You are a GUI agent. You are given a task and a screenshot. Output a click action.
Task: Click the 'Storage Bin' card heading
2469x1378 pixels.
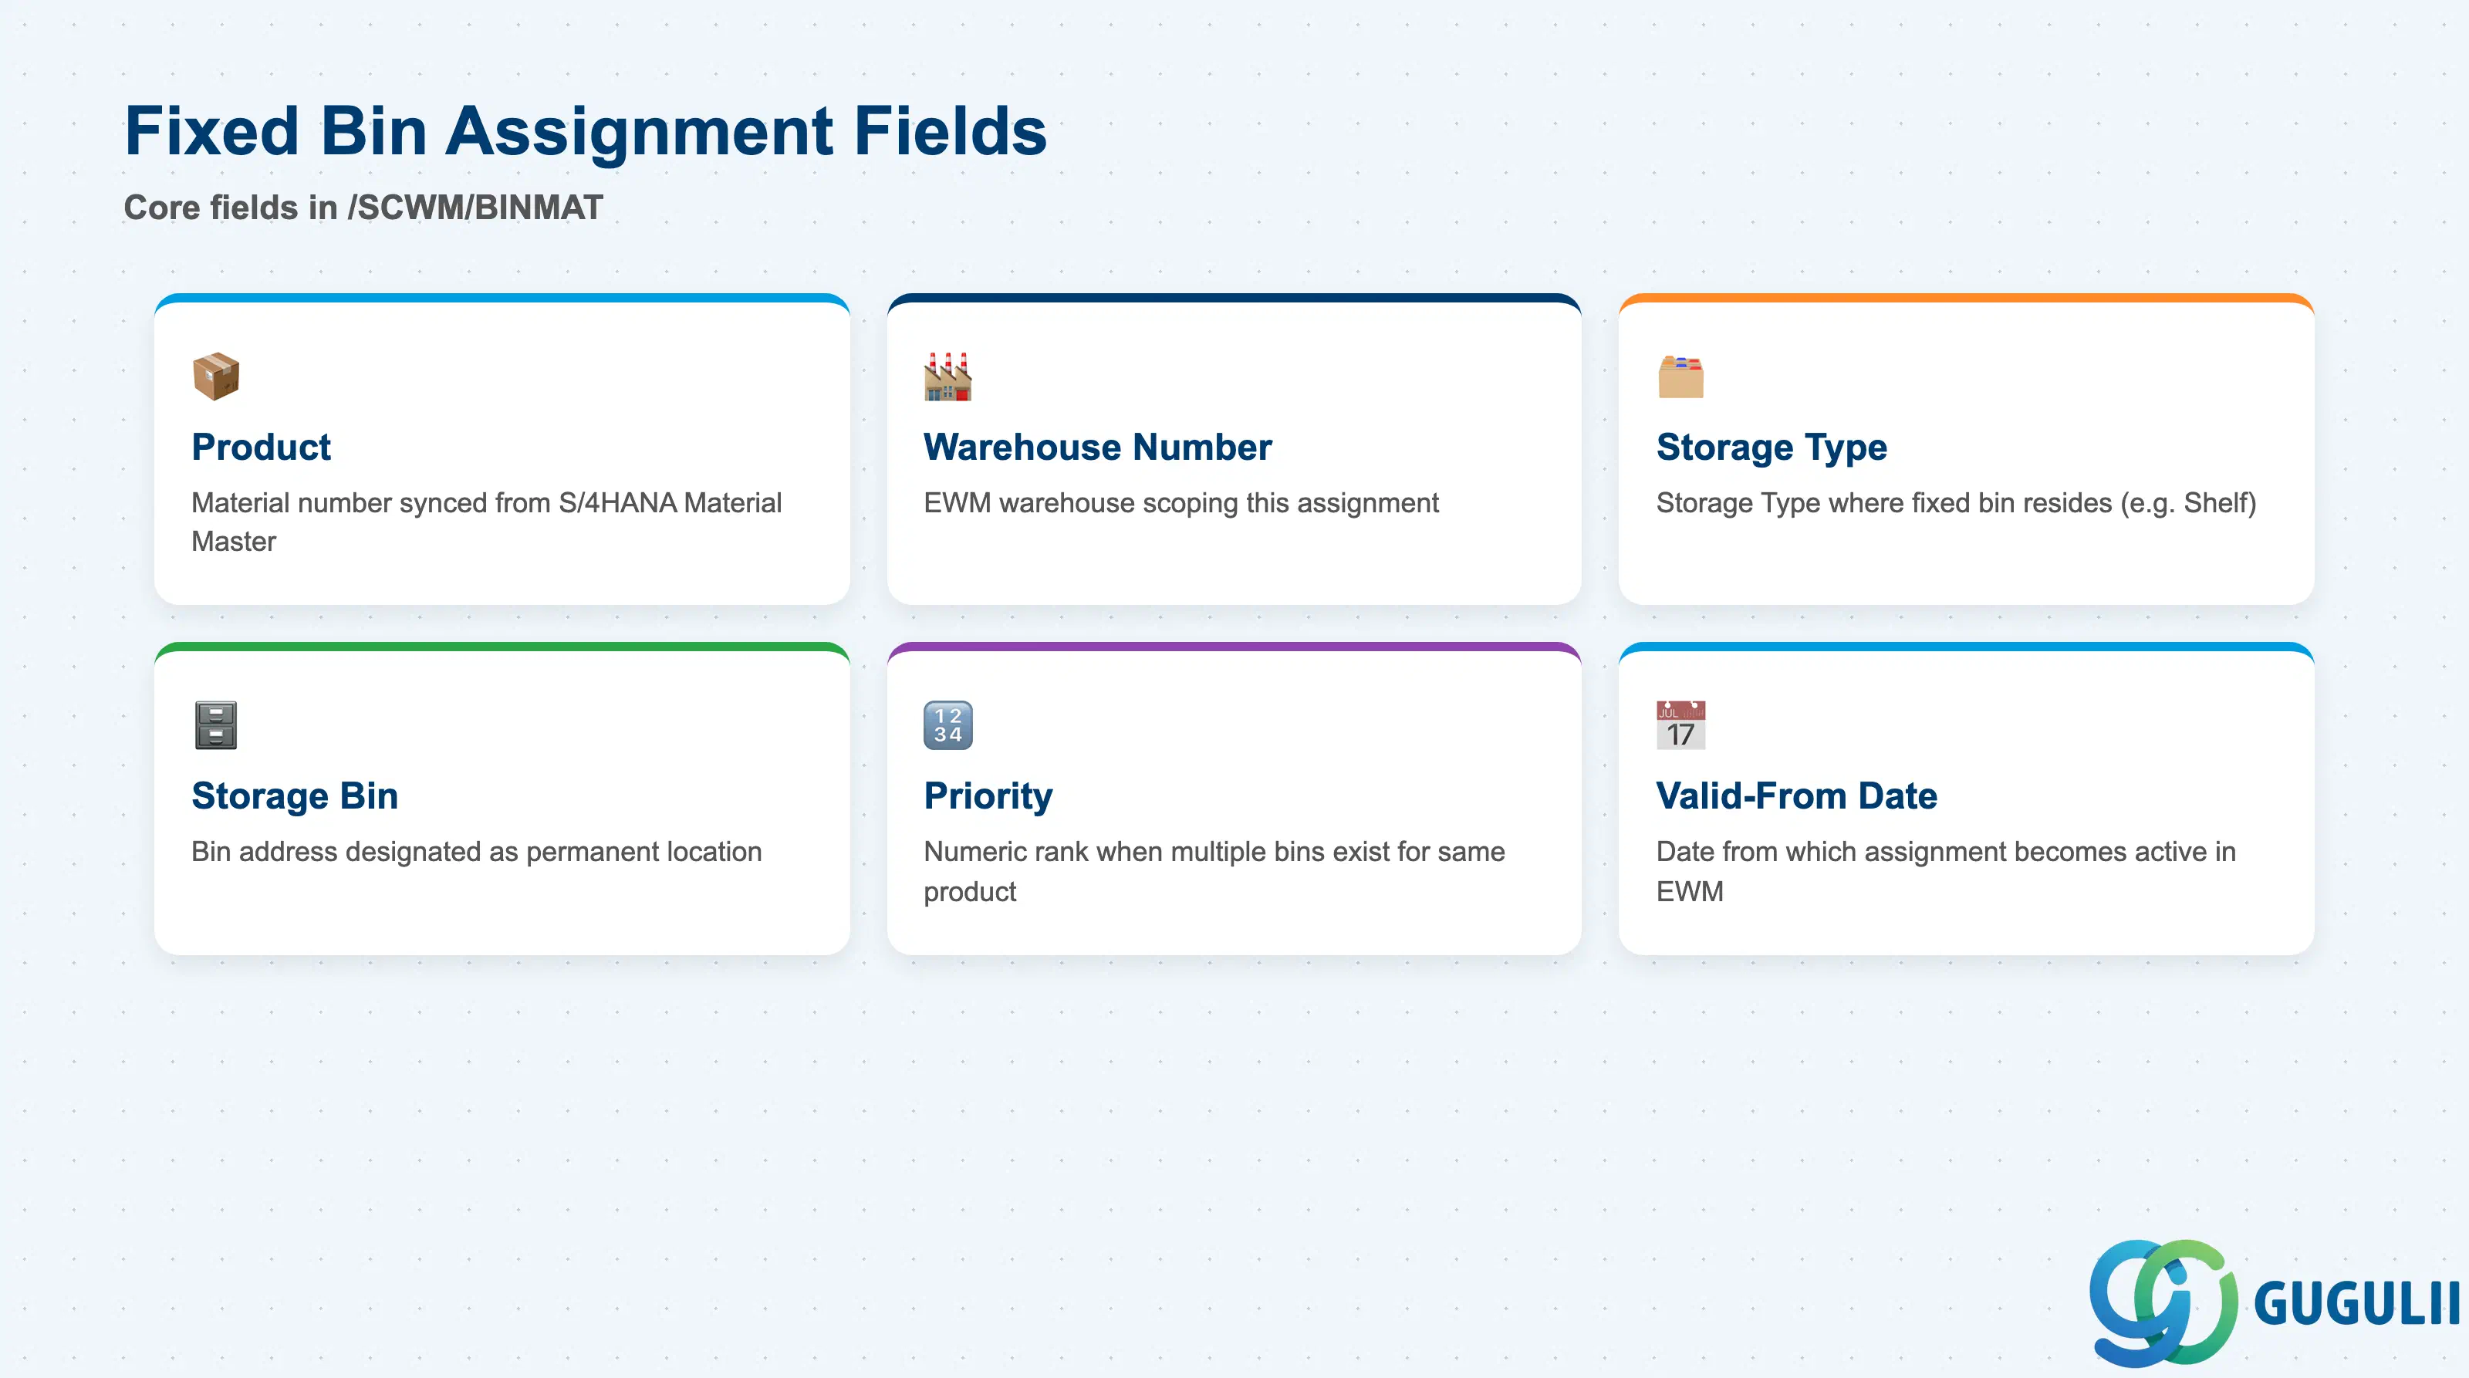click(294, 796)
